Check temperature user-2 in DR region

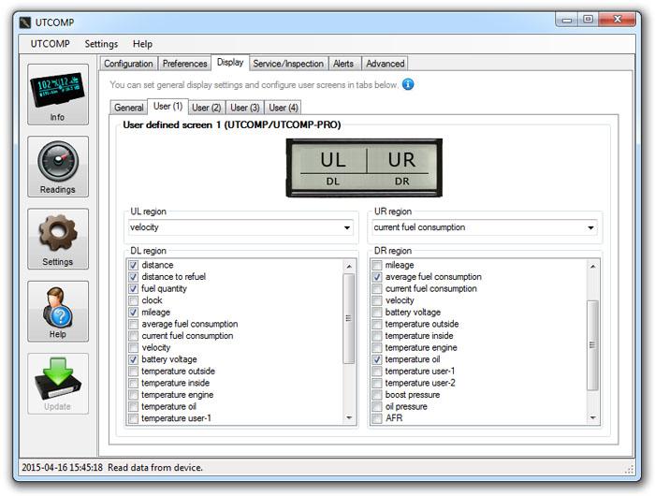(377, 383)
